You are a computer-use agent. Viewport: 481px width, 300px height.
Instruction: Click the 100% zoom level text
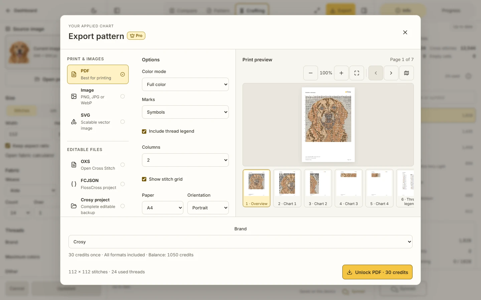[326, 73]
